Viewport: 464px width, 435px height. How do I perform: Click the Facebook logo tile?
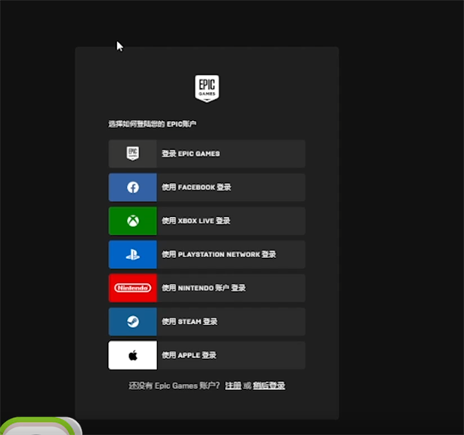click(x=132, y=188)
